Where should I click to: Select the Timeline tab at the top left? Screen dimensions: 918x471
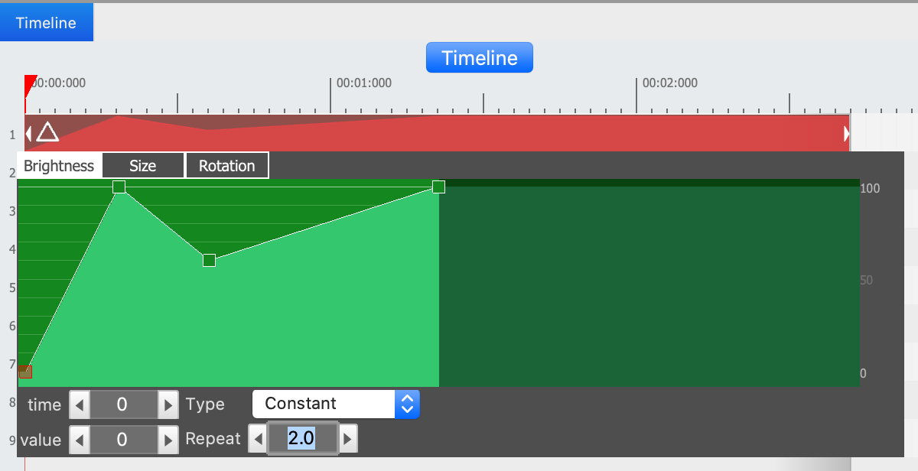pos(46,23)
